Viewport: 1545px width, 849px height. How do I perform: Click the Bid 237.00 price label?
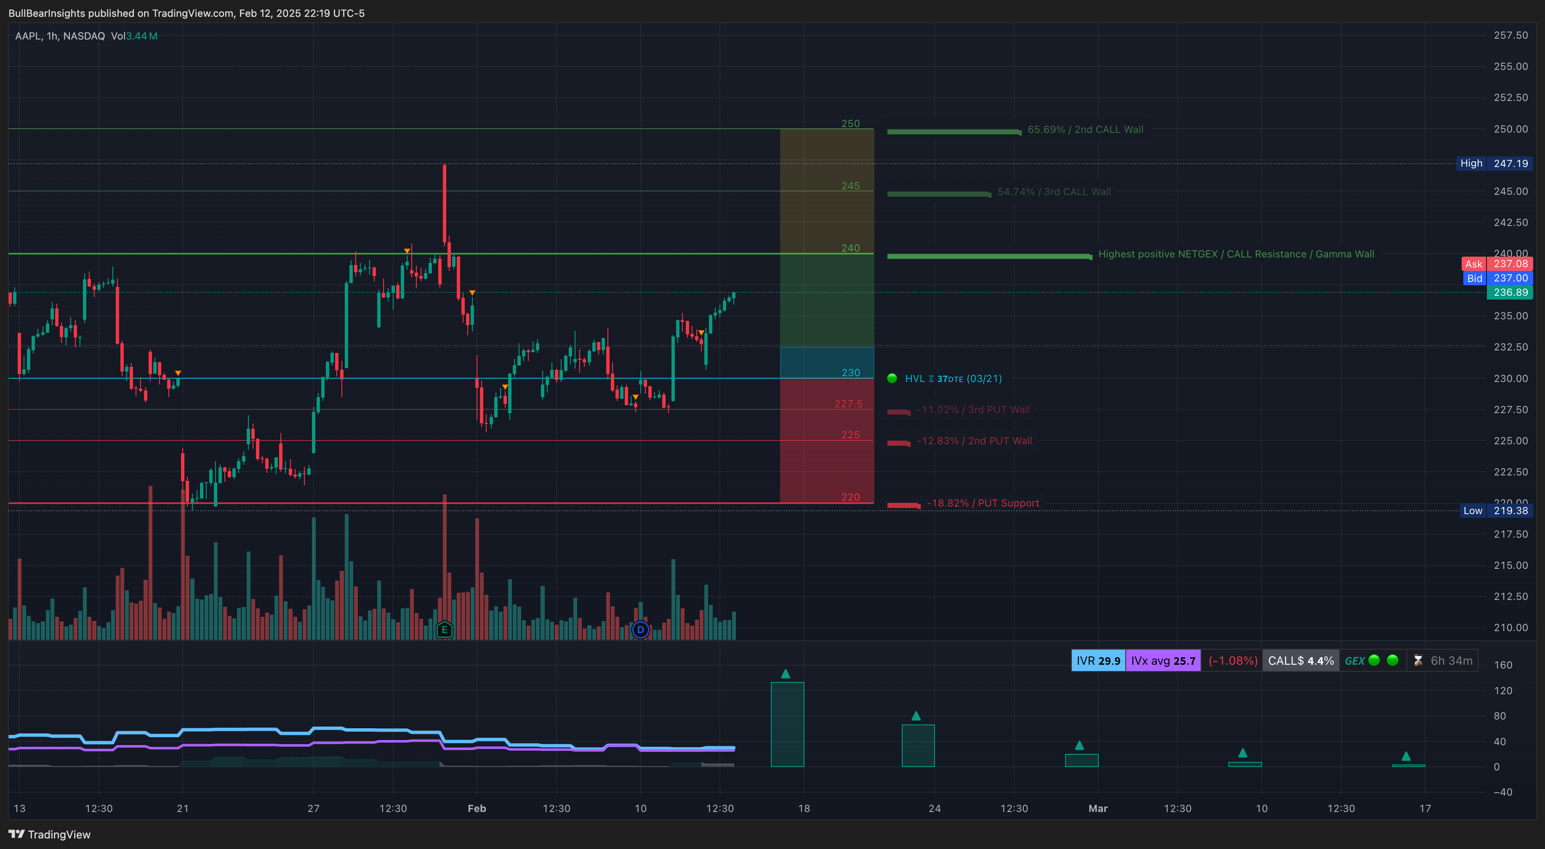pyautogui.click(x=1497, y=278)
